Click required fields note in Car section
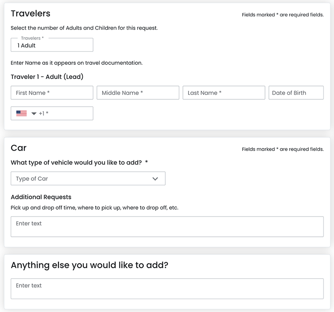 coord(283,149)
